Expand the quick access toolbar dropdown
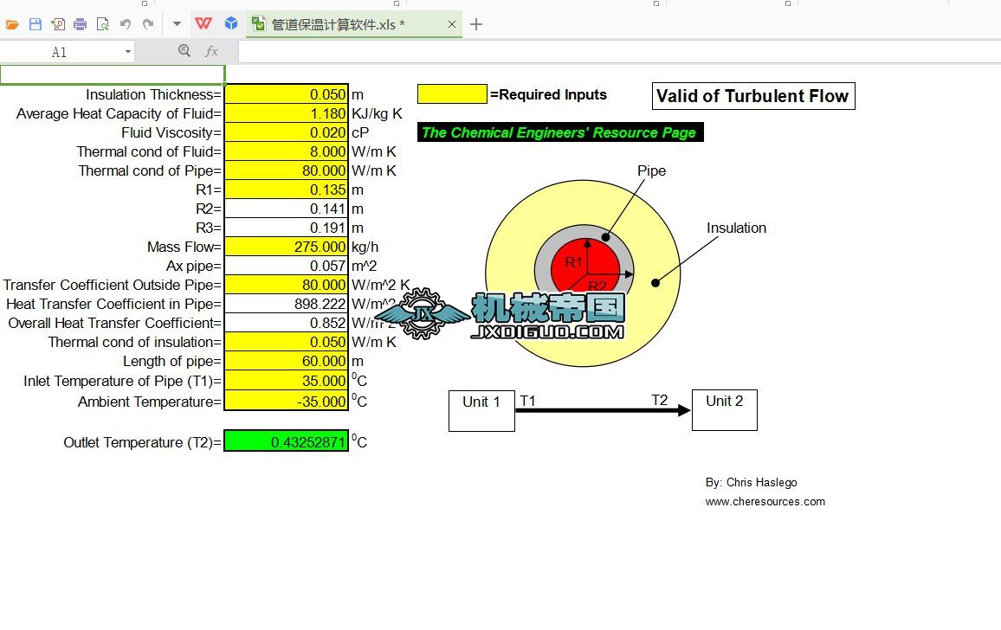Image resolution: width=1001 pixels, height=630 pixels. pyautogui.click(x=177, y=24)
